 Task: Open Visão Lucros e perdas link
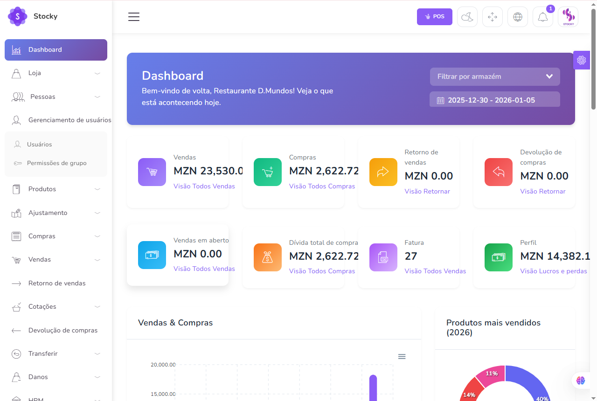[x=554, y=271]
